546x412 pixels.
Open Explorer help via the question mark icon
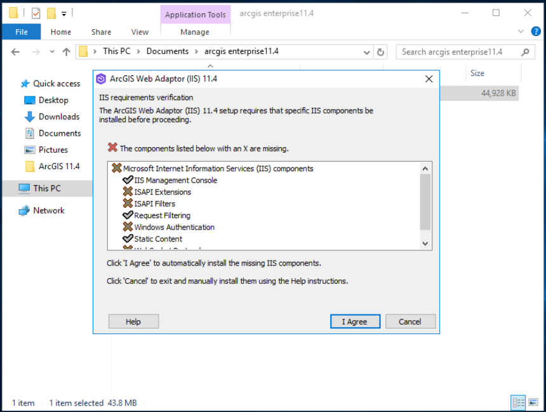click(536, 32)
